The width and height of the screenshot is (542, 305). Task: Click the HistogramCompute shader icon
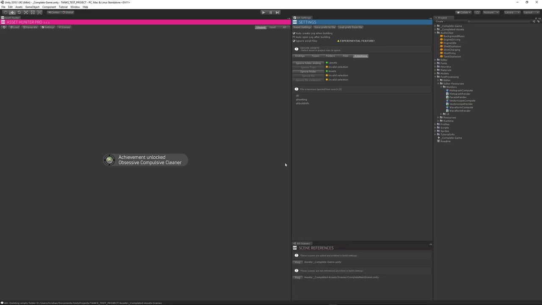click(x=447, y=91)
